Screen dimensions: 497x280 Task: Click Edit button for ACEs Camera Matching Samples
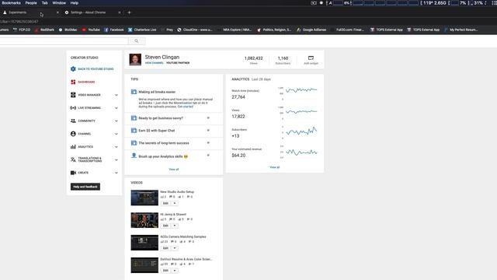click(165, 248)
